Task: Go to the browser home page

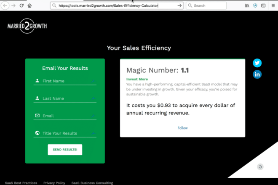Action: (29, 5)
